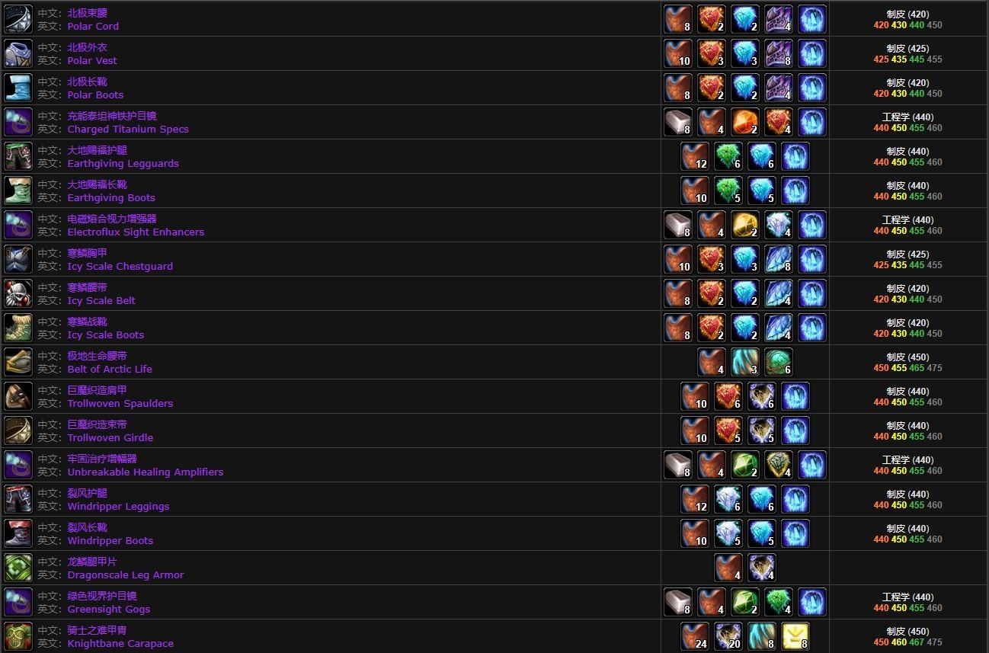
Task: Click the Icy Scale Chestguard item icon
Action: (x=18, y=259)
